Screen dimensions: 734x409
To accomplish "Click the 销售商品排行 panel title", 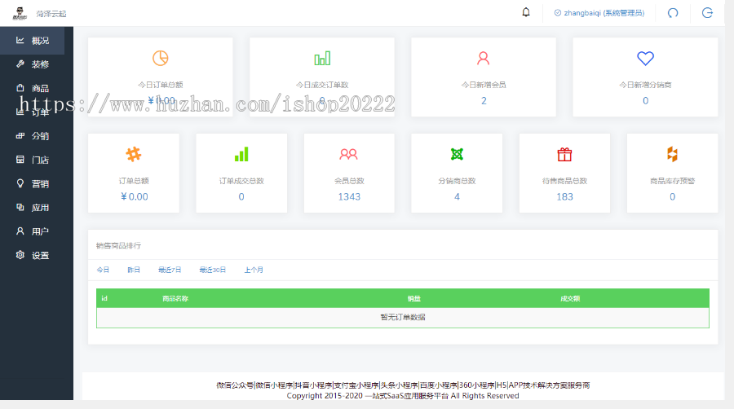I will click(118, 245).
